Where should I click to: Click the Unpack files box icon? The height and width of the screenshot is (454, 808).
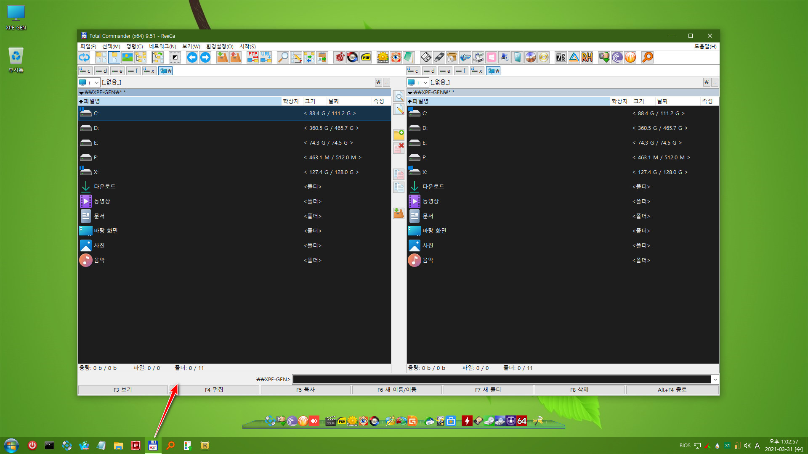tap(235, 57)
